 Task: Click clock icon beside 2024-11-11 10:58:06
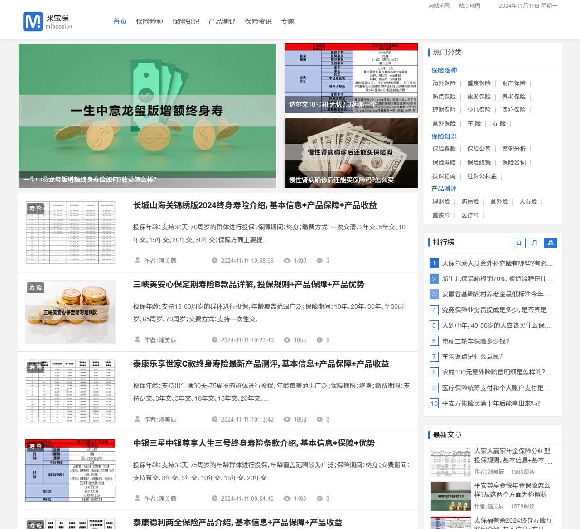(214, 261)
